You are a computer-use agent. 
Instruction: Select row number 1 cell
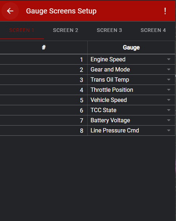43,60
